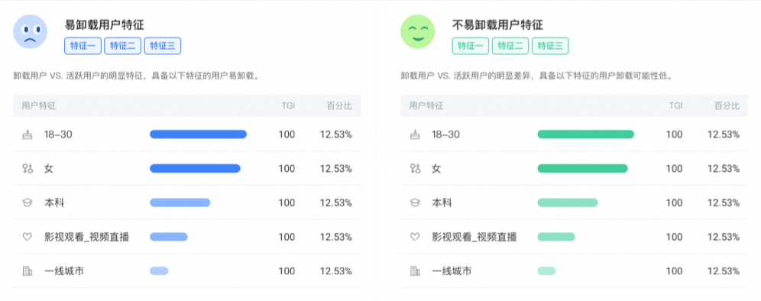Image resolution: width=761 pixels, height=301 pixels.
Task: Click 一线城市 label in 不易卸载 panel
Action: [x=452, y=271]
